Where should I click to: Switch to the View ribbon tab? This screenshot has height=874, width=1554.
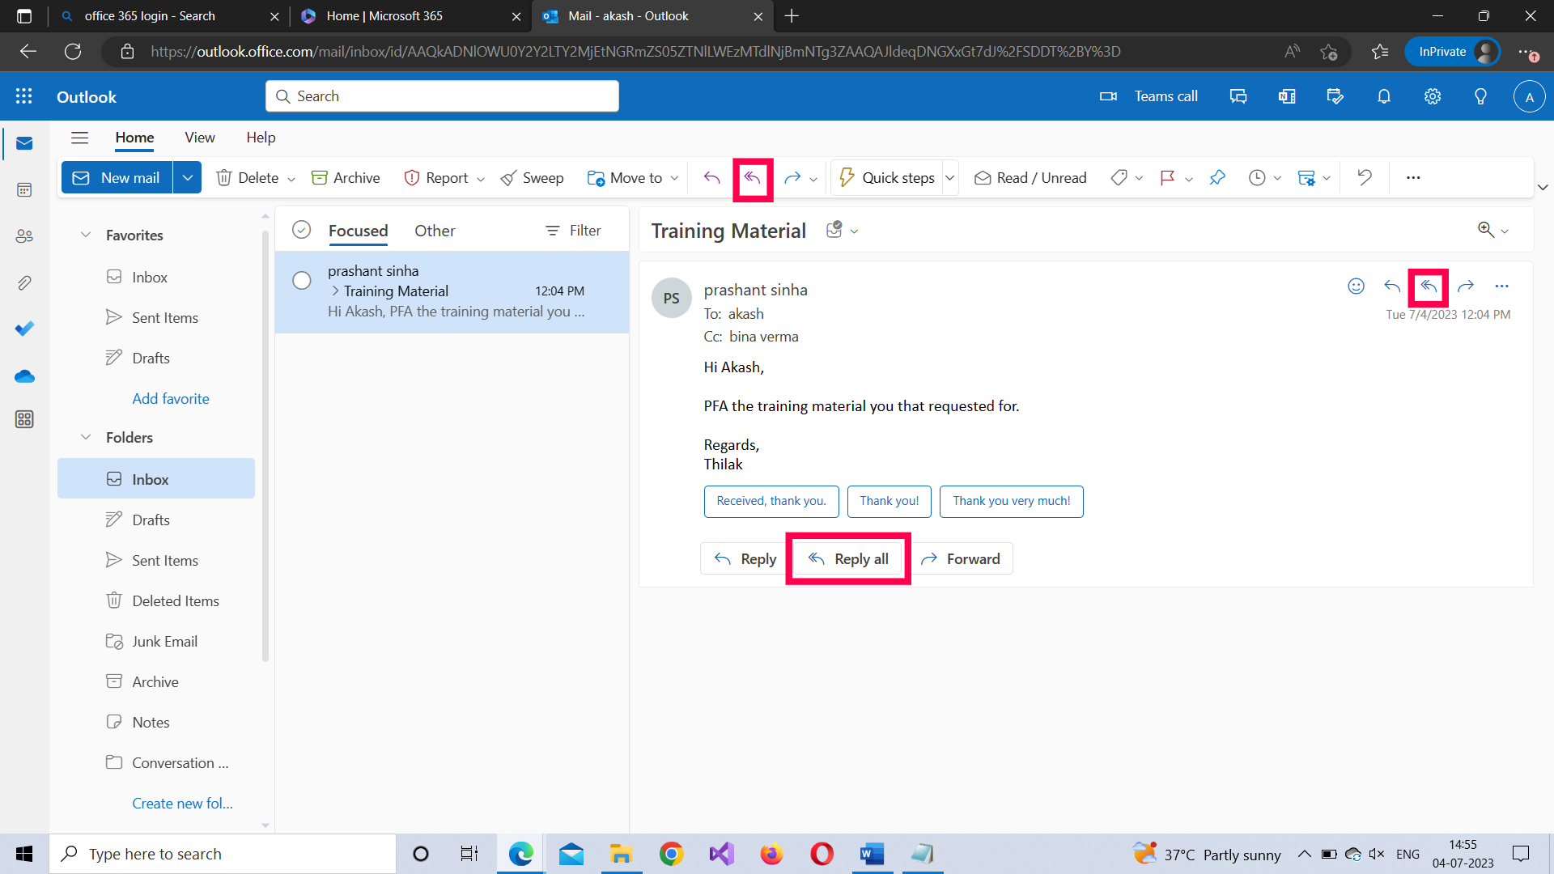(x=199, y=138)
